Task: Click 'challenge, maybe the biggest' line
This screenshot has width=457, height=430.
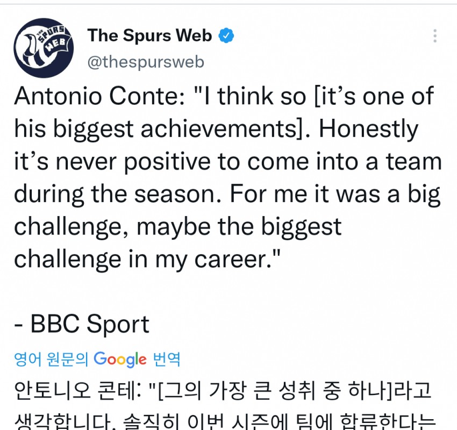Action: tap(177, 226)
